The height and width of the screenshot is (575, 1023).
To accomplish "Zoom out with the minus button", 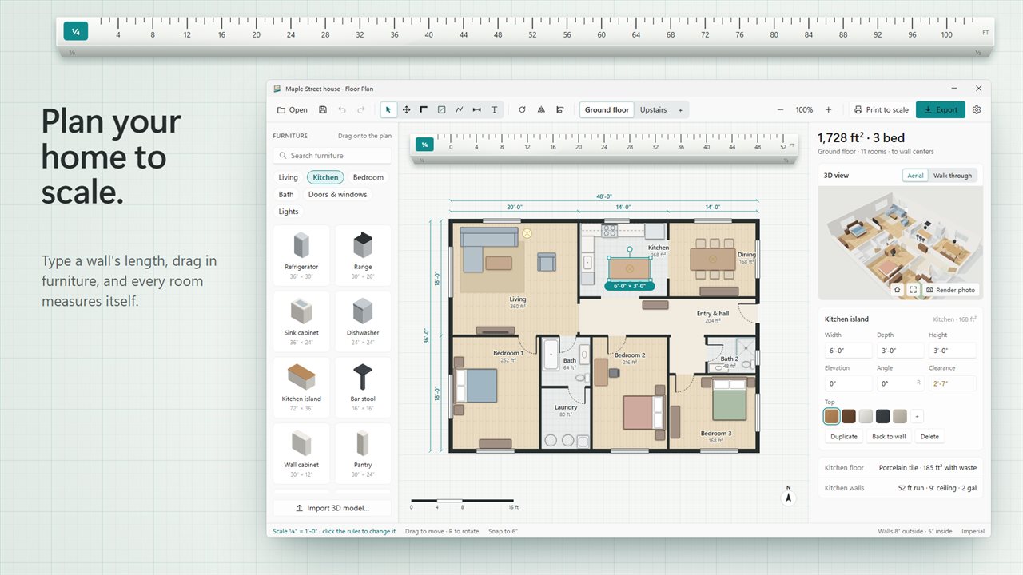I will [x=780, y=110].
